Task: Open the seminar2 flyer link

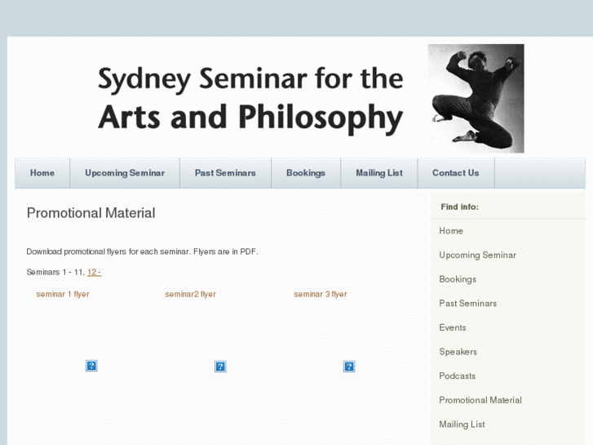Action: 191,294
